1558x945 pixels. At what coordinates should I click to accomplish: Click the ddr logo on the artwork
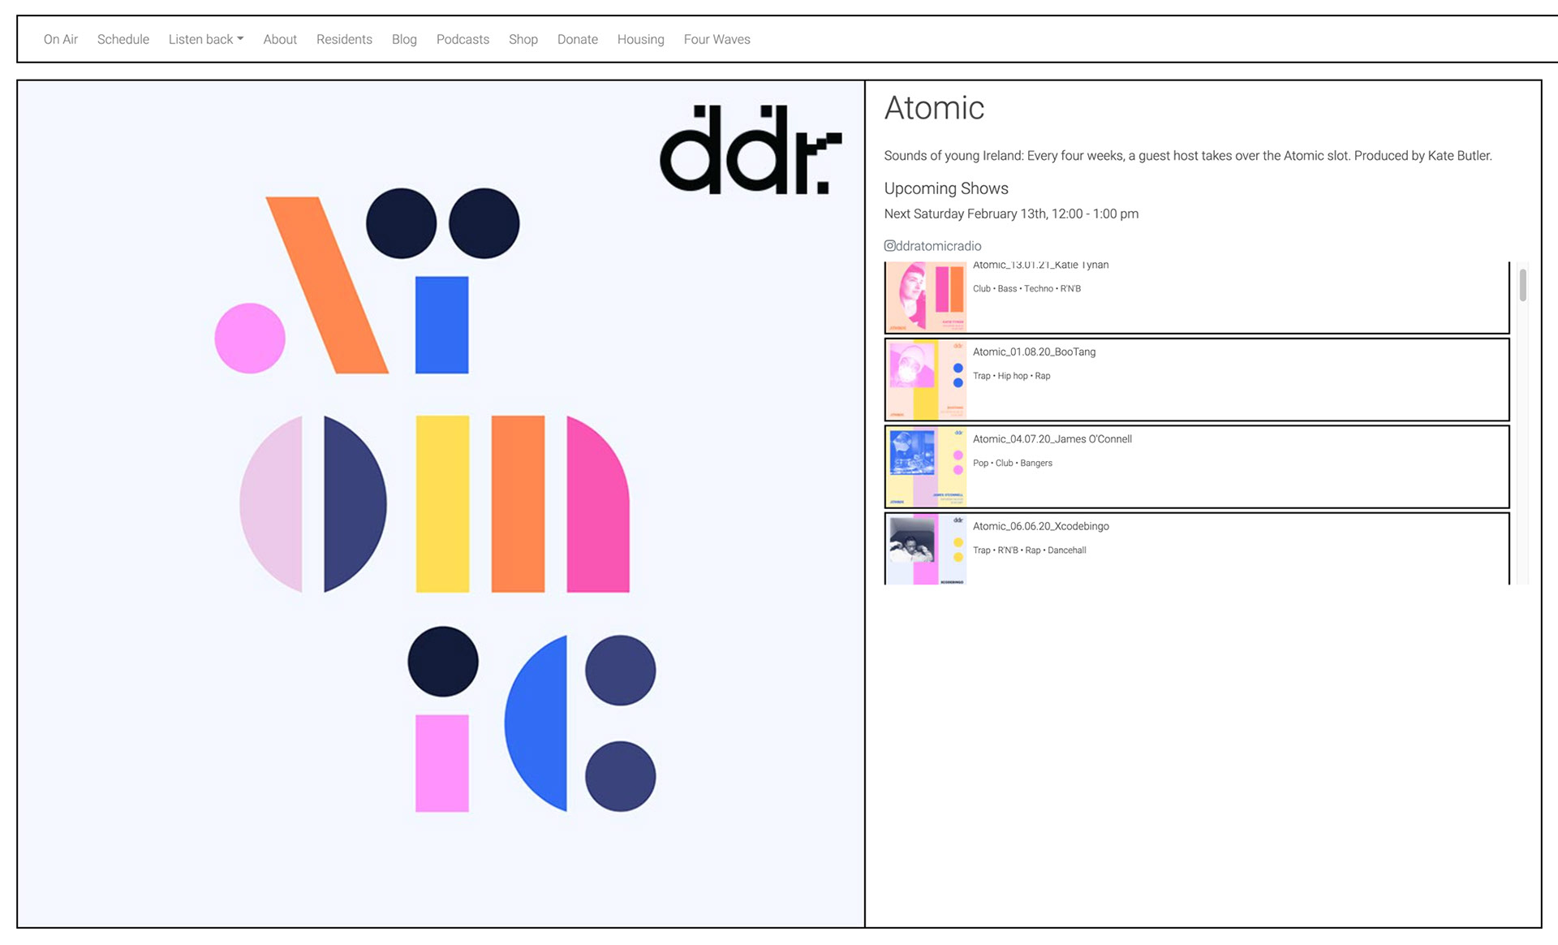coord(751,149)
